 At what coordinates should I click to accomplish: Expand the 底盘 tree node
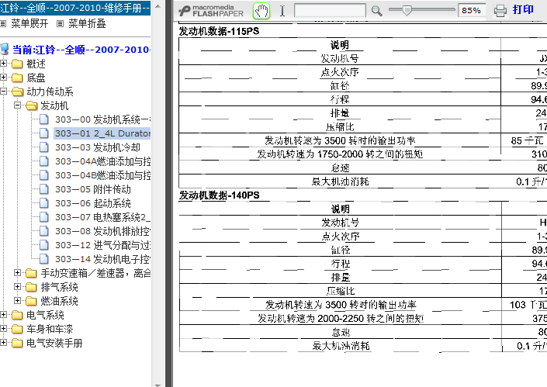point(3,78)
